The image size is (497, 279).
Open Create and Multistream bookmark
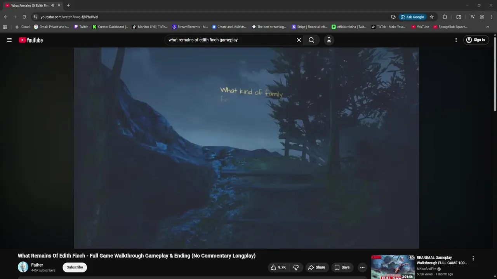pyautogui.click(x=229, y=27)
